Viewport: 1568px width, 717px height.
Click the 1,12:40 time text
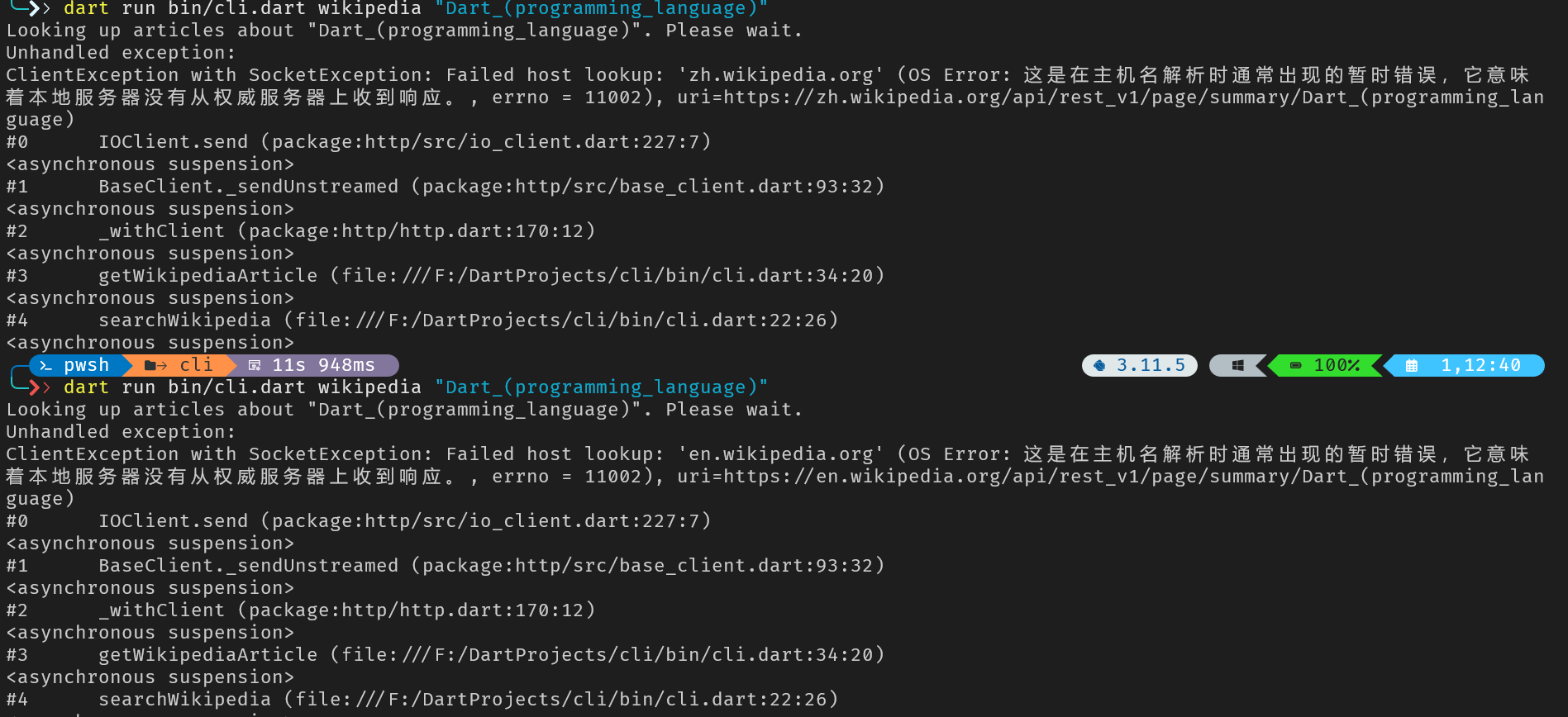(1481, 365)
